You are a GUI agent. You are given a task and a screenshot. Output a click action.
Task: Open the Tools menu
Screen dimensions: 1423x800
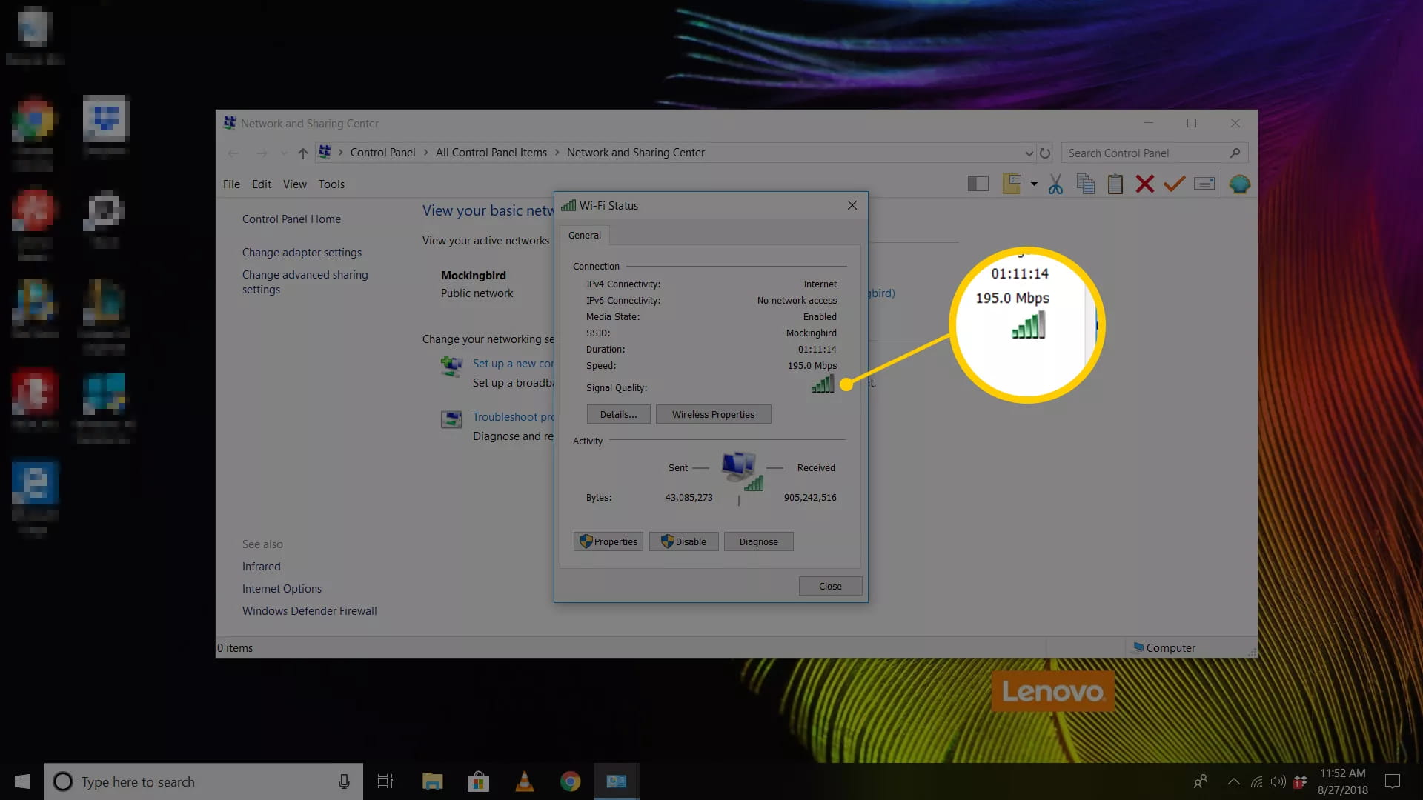[331, 184]
